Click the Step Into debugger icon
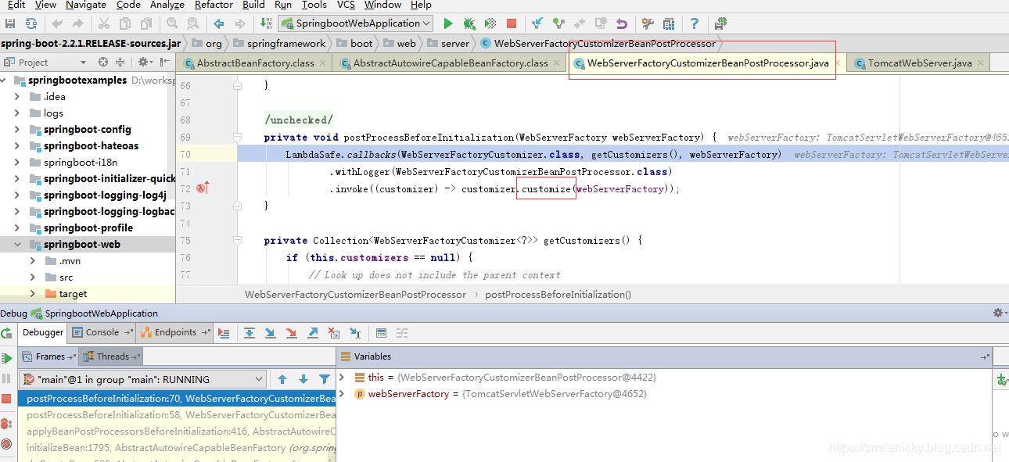Viewport: 1009px width, 462px height. (x=271, y=333)
